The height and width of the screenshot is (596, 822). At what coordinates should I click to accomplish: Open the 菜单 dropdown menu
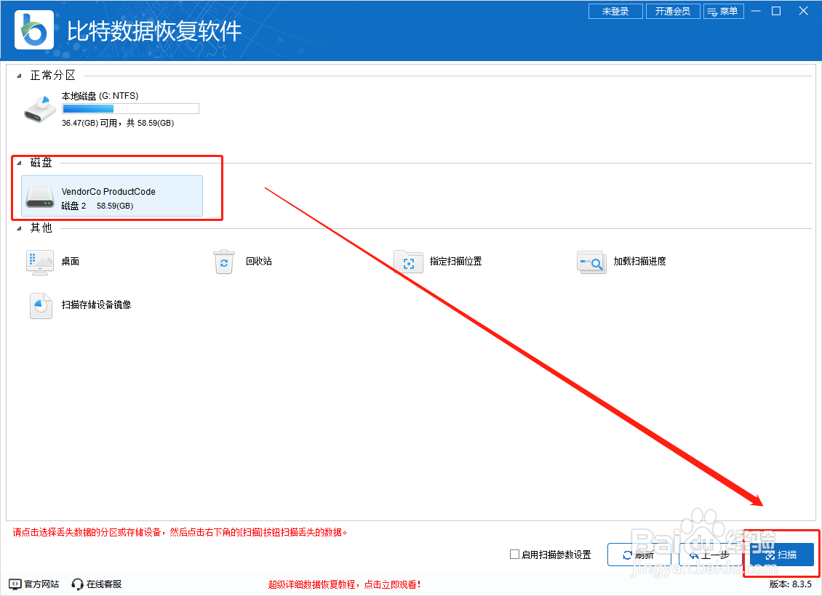pyautogui.click(x=724, y=11)
